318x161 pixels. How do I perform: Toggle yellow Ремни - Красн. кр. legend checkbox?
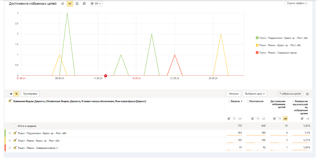(x=257, y=45)
